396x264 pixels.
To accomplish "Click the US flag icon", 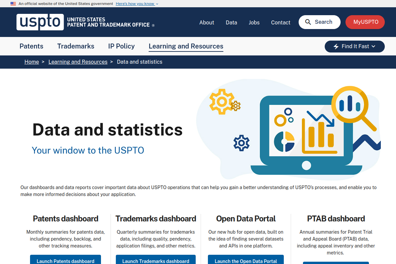I will click(x=13, y=4).
